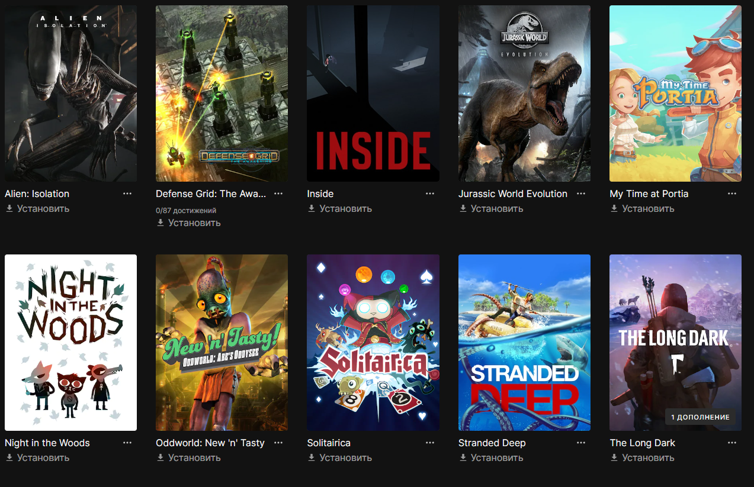
Task: Click The Long Dark title text
Action: (x=643, y=443)
